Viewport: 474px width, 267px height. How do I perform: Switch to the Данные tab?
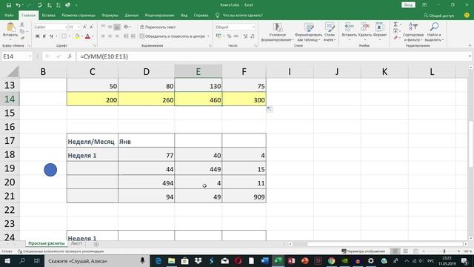point(132,15)
